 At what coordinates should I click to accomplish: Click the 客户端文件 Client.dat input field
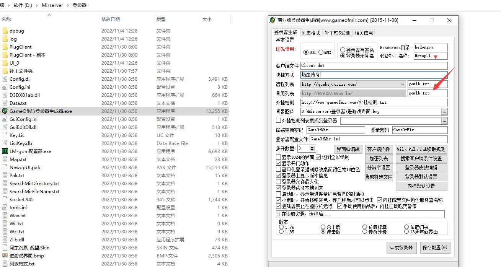tap(374, 66)
